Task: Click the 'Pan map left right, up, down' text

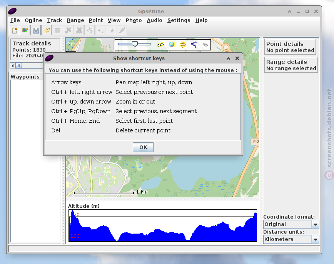Action: pyautogui.click(x=154, y=82)
